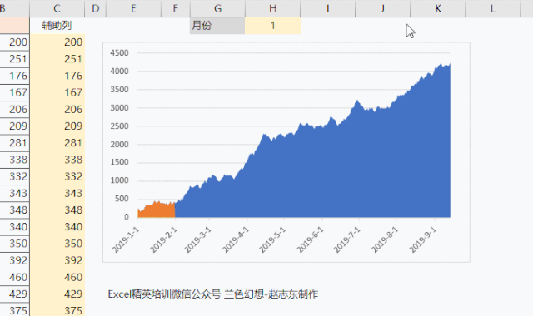
Task: Click cell with 332 in column C
Action: 57,176
